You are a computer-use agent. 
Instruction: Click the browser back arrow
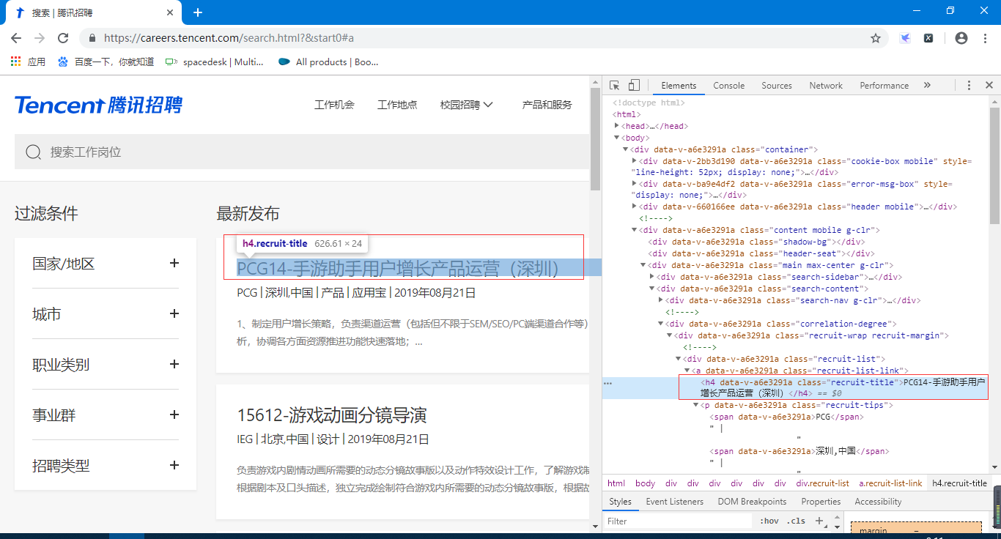pos(16,38)
